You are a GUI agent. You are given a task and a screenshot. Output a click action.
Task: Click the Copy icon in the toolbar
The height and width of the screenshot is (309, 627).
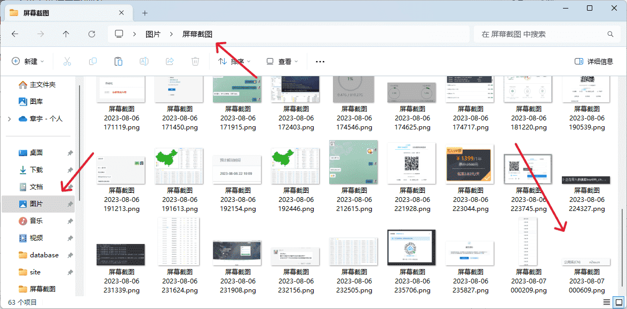(x=92, y=61)
